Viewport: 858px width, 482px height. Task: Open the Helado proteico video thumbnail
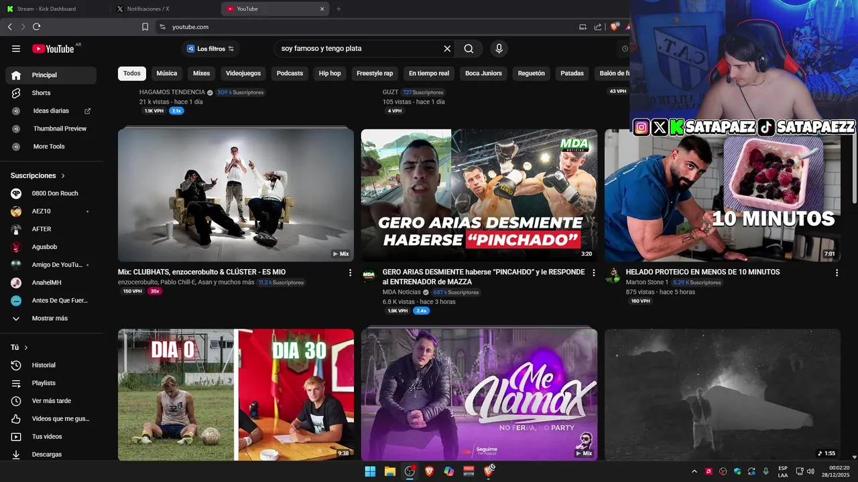[723, 195]
